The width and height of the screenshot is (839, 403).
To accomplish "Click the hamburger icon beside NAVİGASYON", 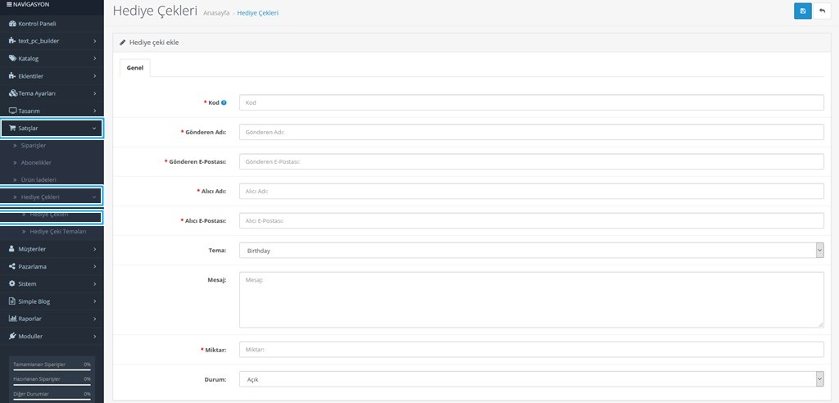I will [8, 5].
